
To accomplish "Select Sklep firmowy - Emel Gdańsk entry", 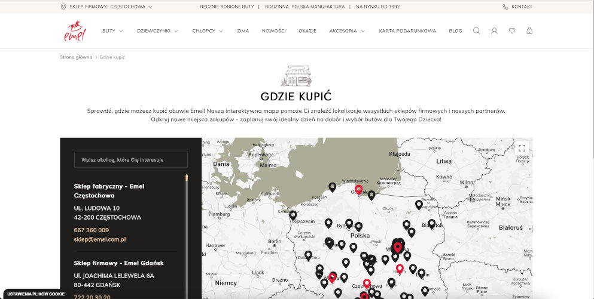I will [119, 263].
